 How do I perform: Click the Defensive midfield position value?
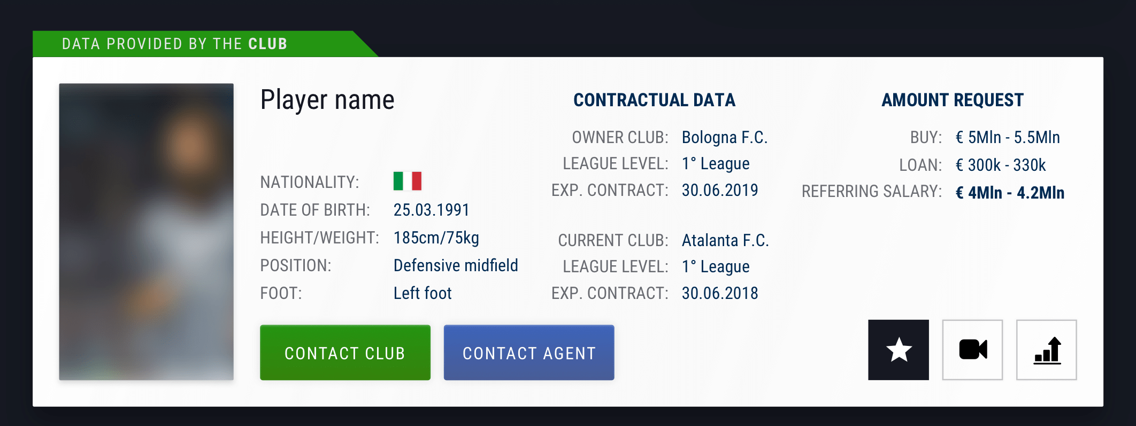pyautogui.click(x=456, y=265)
